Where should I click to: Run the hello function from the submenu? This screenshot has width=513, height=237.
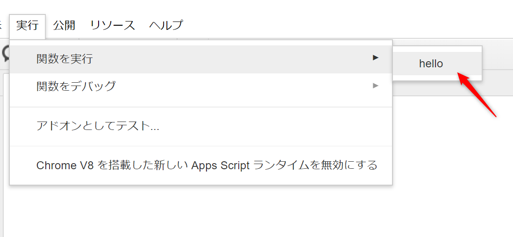click(x=431, y=64)
